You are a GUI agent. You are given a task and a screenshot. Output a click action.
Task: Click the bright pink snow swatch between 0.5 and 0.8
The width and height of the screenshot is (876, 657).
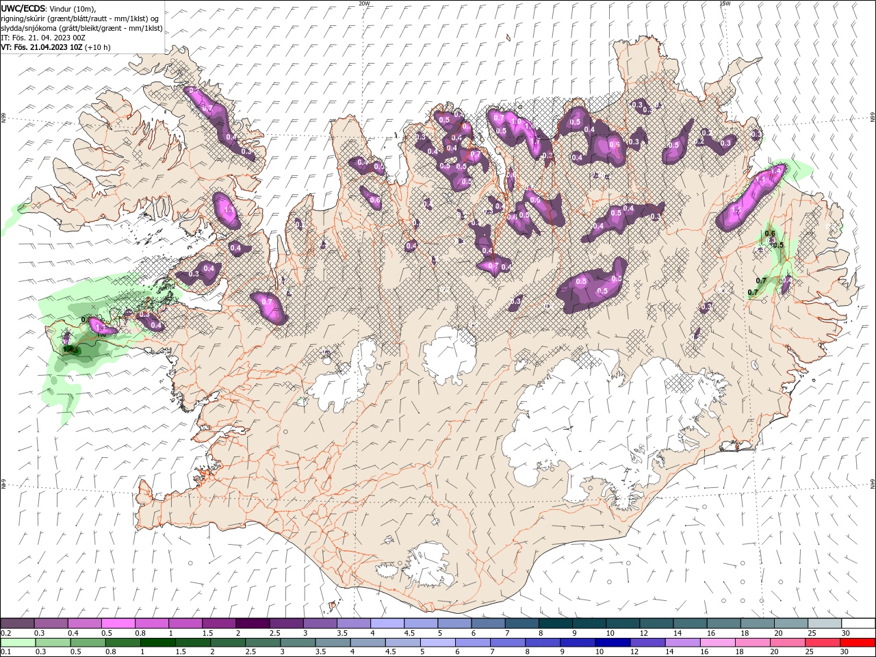click(118, 623)
